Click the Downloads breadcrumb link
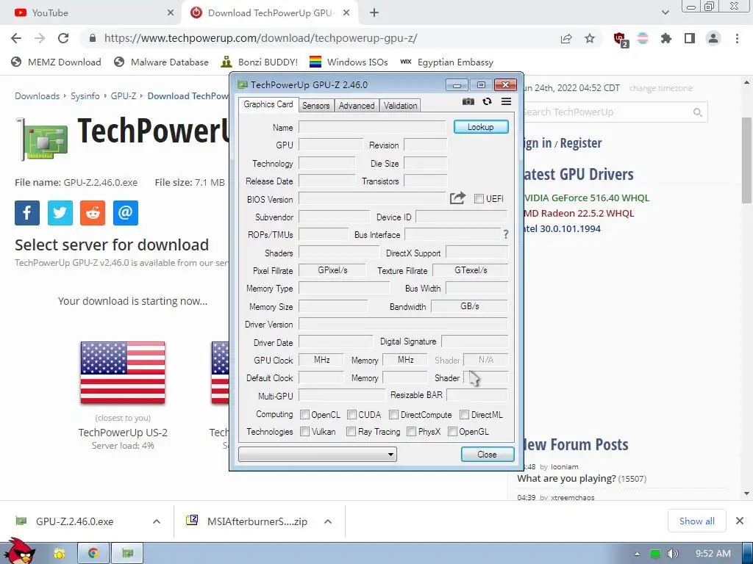753x564 pixels. coord(37,96)
